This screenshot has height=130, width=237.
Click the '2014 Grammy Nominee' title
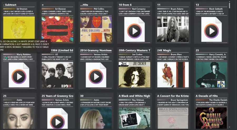(x=96, y=50)
